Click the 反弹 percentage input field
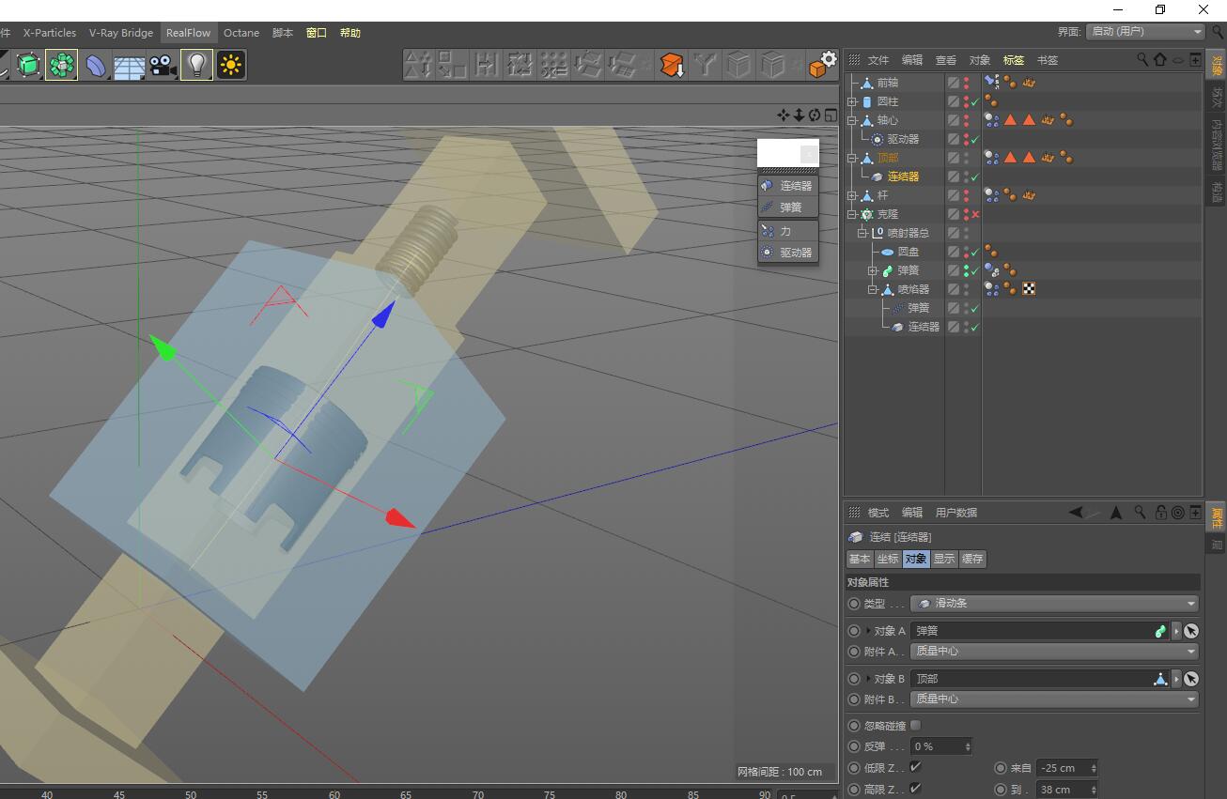Viewport: 1227px width, 799px height. click(x=940, y=746)
